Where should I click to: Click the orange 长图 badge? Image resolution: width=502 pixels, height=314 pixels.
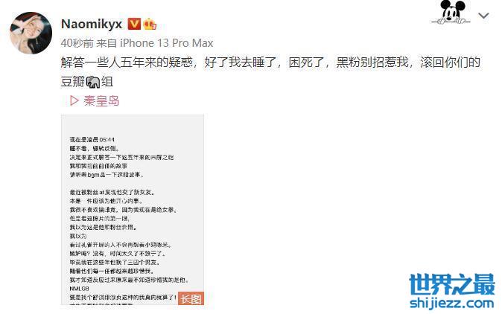pos(191,298)
